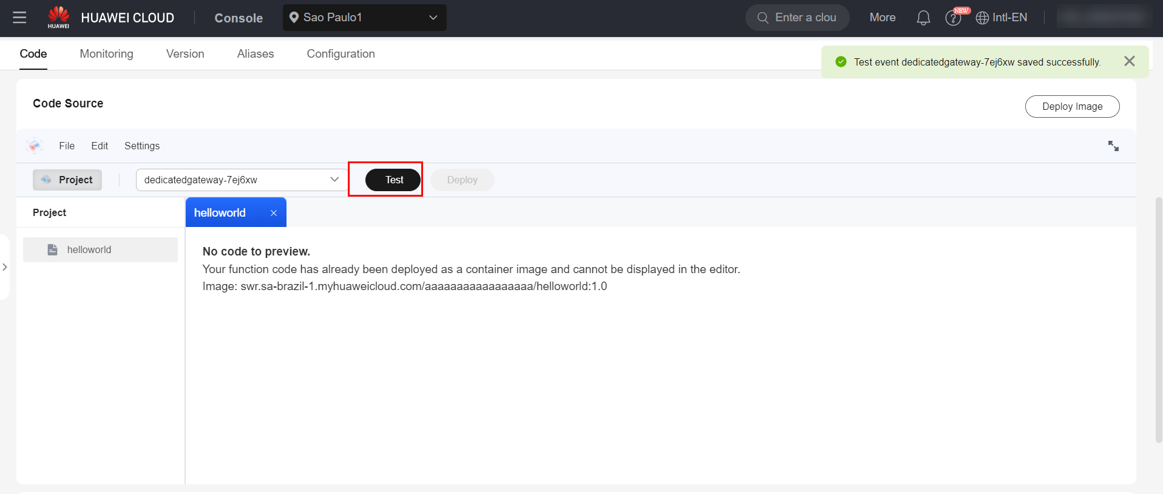Change language via Intl-EN selector
This screenshot has height=494, width=1163.
click(x=1002, y=18)
